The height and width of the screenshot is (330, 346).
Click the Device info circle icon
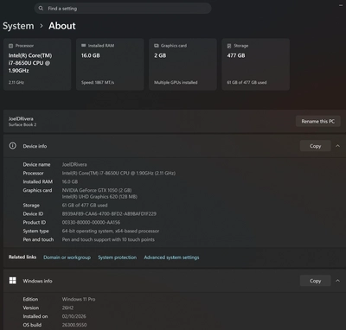[x=13, y=146]
